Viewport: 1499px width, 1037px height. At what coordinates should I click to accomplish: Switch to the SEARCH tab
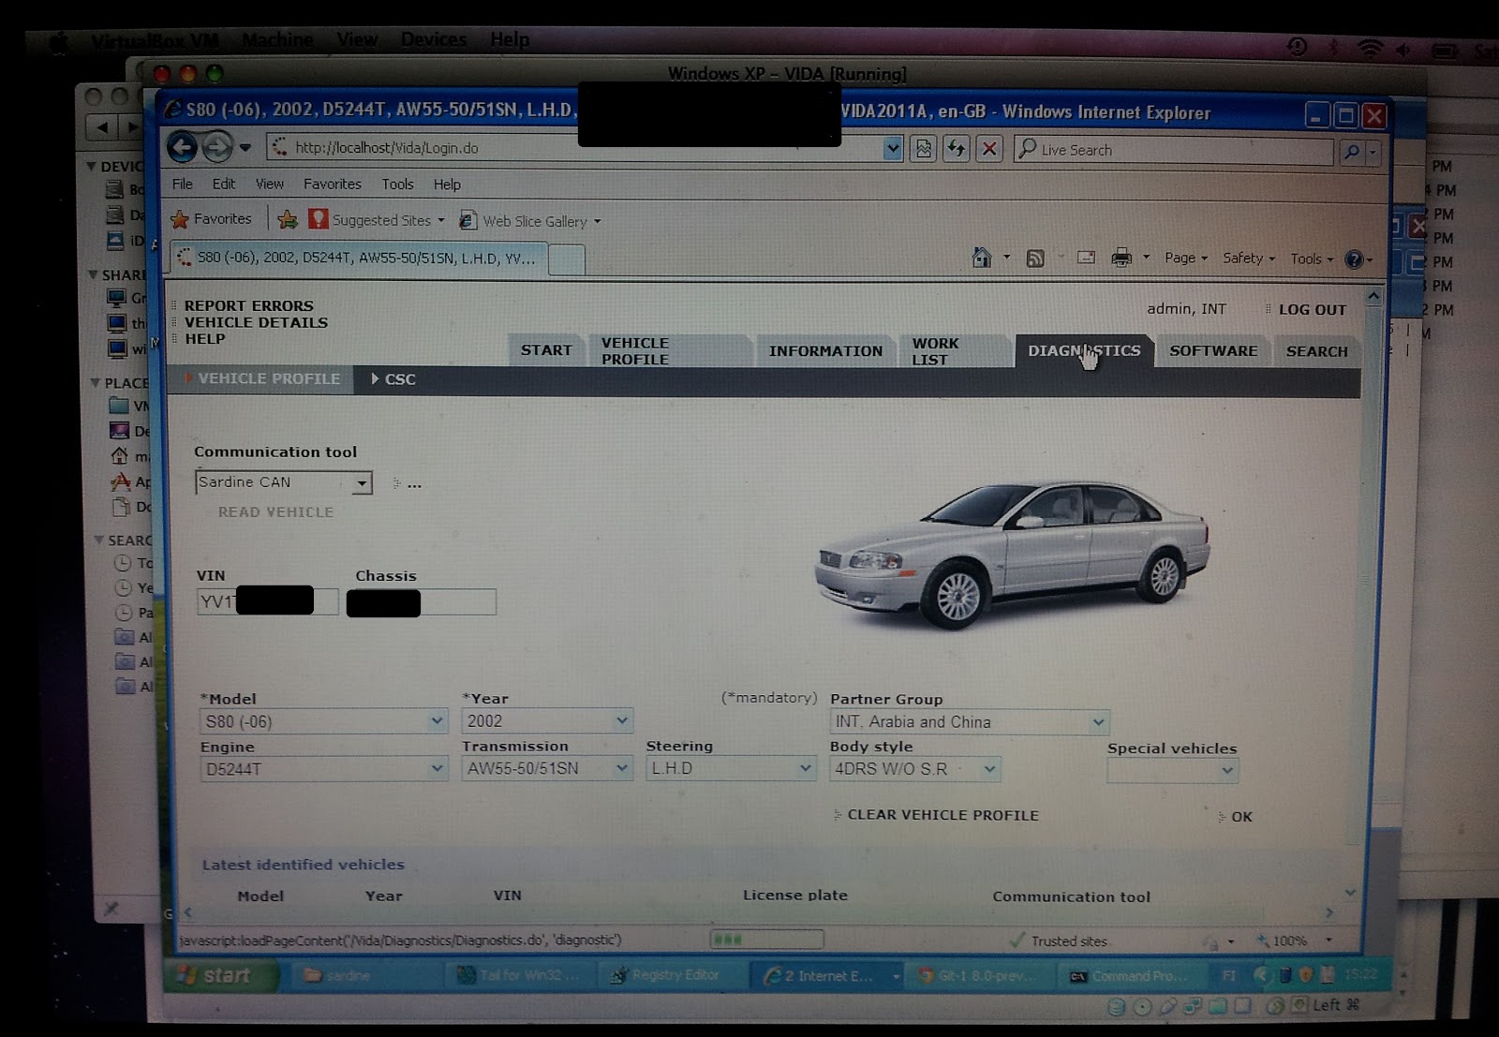[x=1316, y=351]
